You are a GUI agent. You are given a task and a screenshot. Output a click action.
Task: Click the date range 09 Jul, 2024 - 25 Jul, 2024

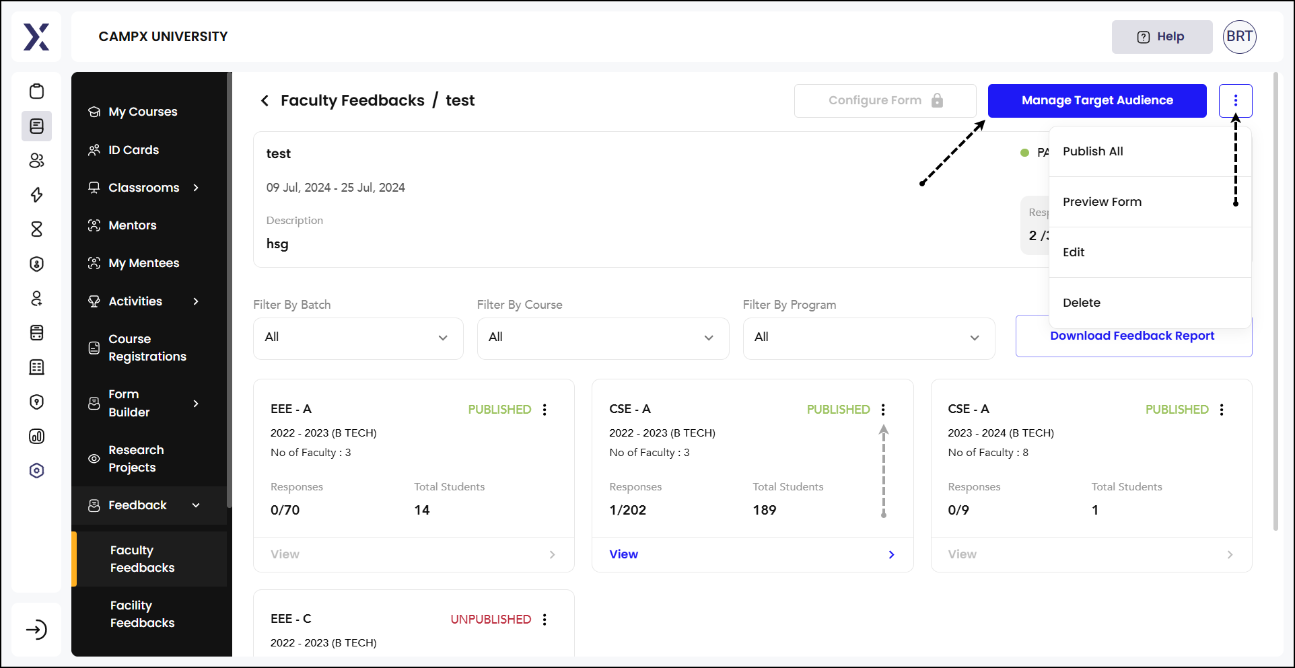[335, 188]
